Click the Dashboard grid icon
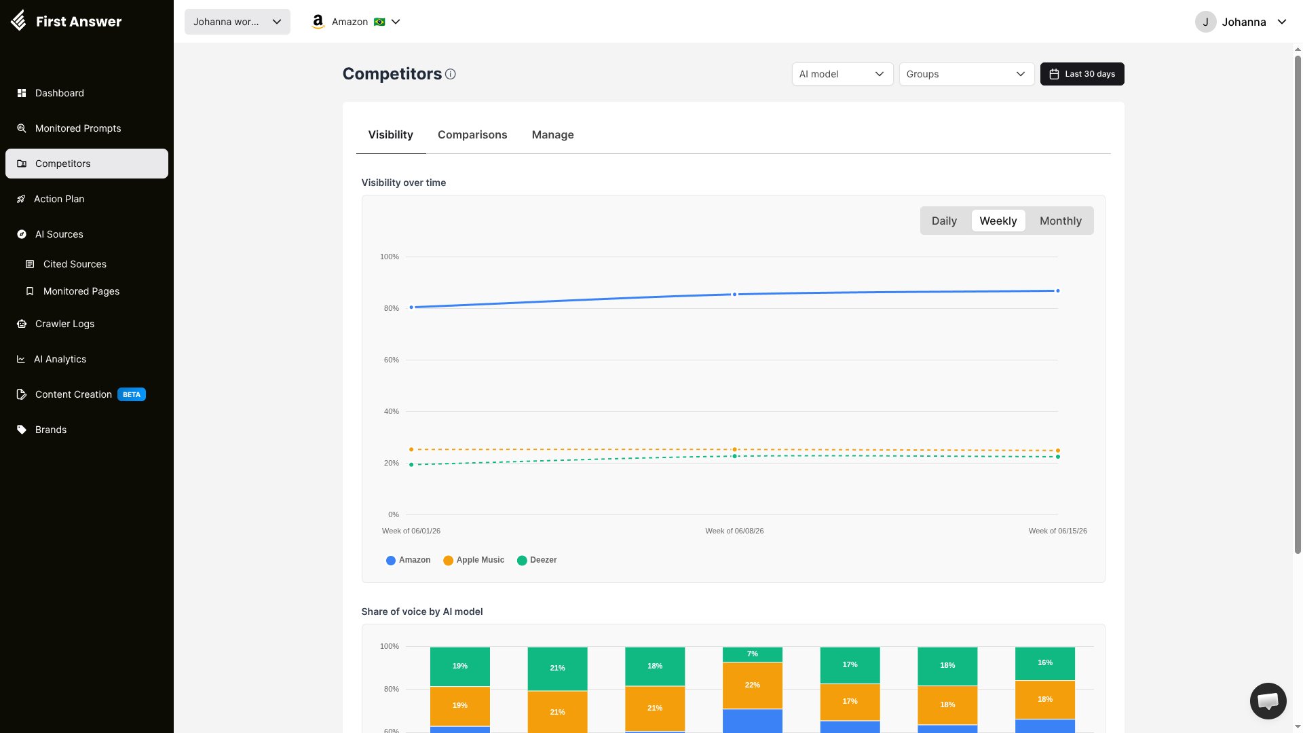Screen dimensions: 1303x733 point(22,93)
